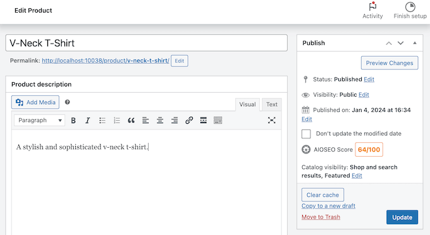Enable Don't update the modified date
Viewport: 430px width, 235px height.
tap(306, 134)
